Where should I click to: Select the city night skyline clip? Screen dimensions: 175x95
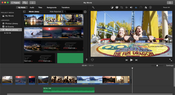pyautogui.click(x=32, y=46)
